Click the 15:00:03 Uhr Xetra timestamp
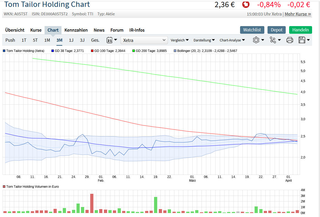The height and width of the screenshot is (217, 320). [x=264, y=14]
